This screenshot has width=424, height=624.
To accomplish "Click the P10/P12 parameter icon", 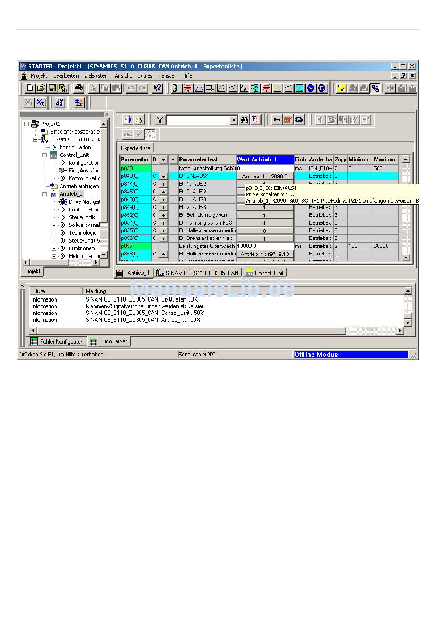I will [150, 134].
